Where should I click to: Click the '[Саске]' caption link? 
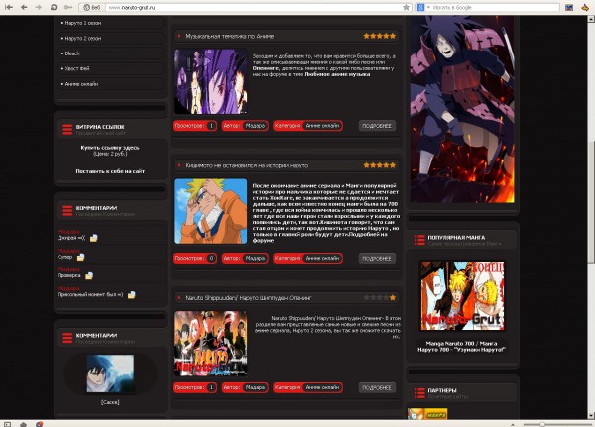point(110,402)
